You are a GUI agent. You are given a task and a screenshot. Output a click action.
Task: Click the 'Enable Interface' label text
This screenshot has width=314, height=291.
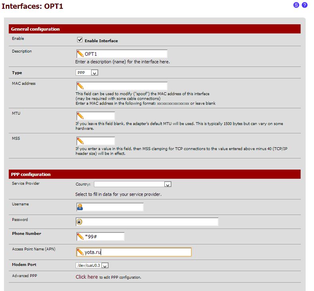click(x=101, y=41)
